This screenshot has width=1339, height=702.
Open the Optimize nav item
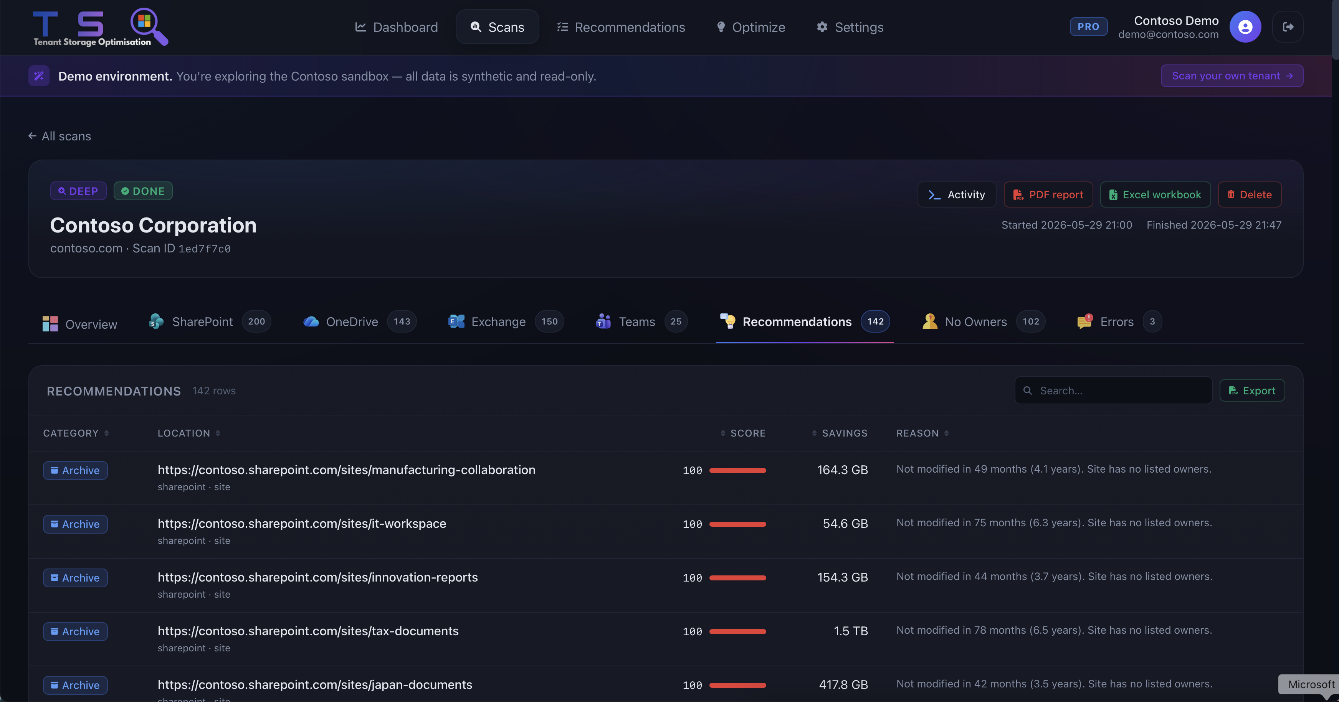[x=751, y=27]
